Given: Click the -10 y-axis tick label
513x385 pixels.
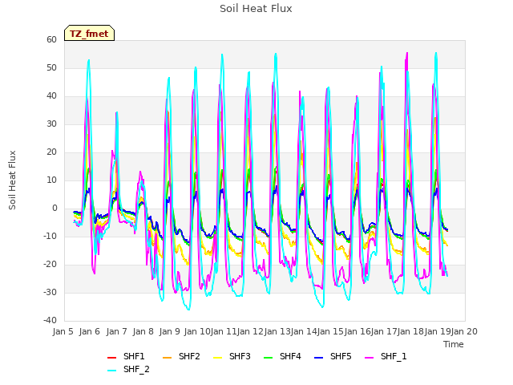Looking at the screenshot, I should 50,237.
